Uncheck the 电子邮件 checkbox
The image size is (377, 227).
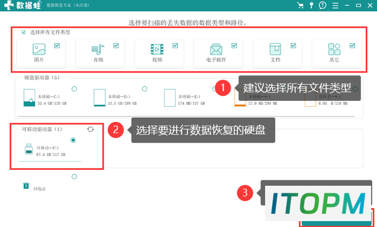(x=234, y=45)
